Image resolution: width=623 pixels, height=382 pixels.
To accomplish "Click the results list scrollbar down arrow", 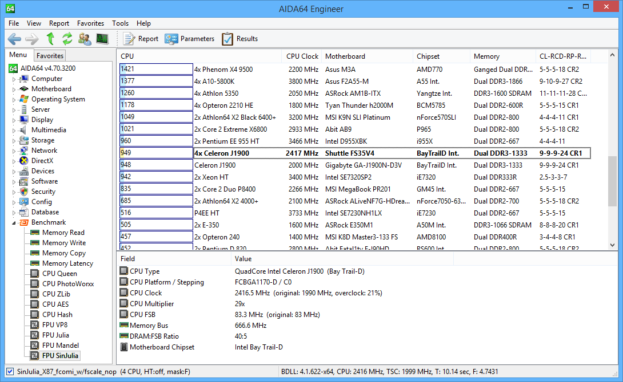I will click(612, 245).
